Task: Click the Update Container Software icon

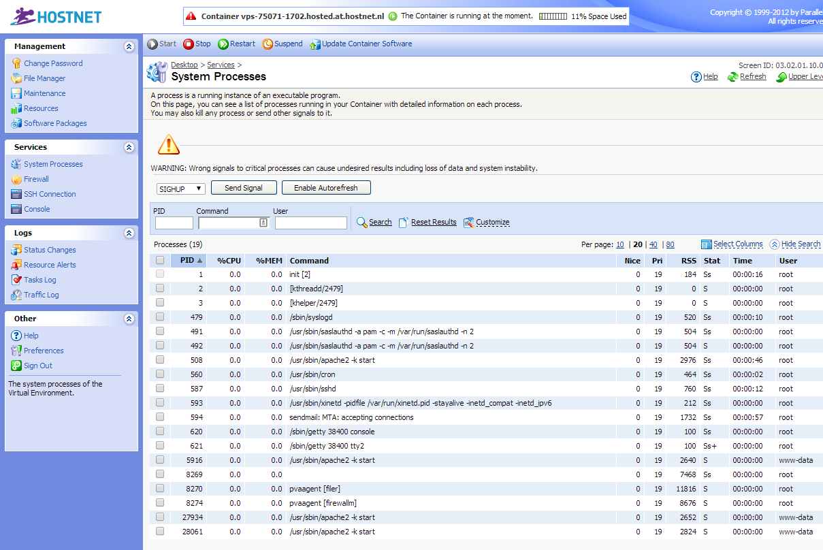Action: 314,44
